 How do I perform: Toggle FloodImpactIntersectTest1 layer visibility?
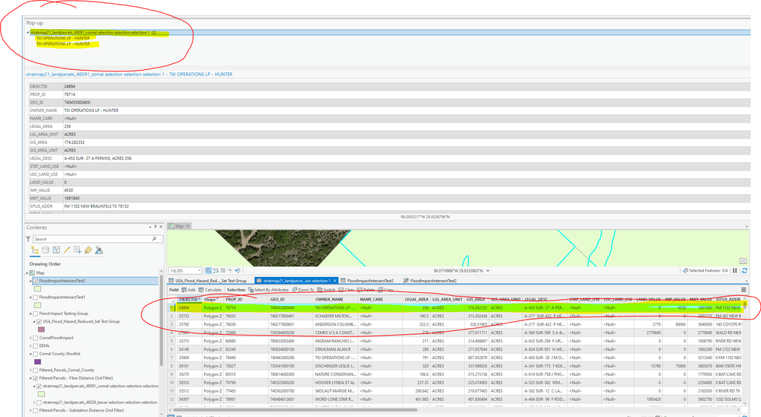coord(36,298)
